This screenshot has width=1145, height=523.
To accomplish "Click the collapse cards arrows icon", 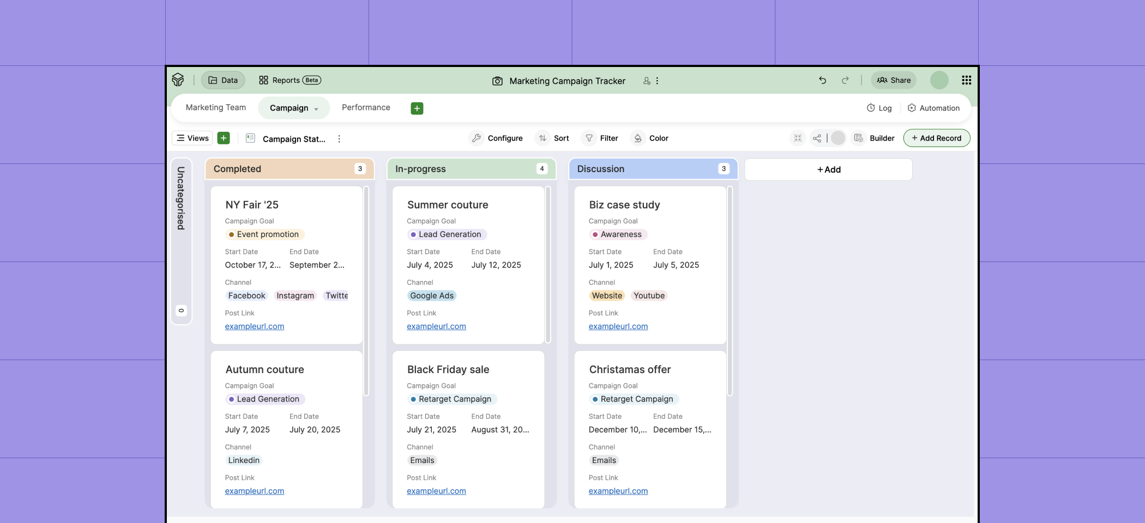I will pyautogui.click(x=798, y=138).
